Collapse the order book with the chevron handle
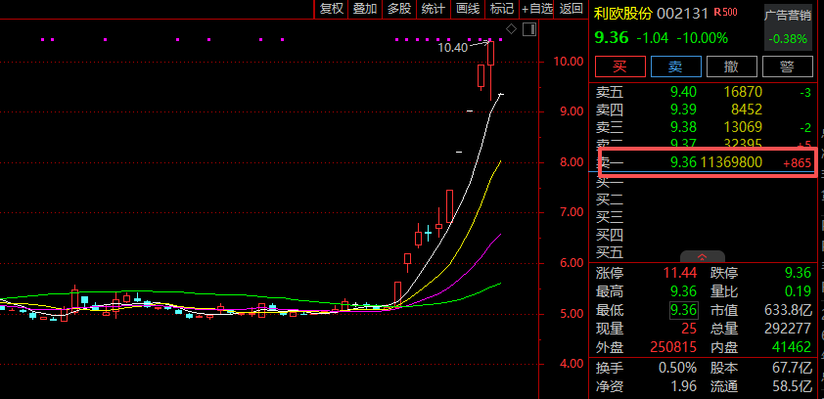Image resolution: width=824 pixels, height=399 pixels. [702, 255]
